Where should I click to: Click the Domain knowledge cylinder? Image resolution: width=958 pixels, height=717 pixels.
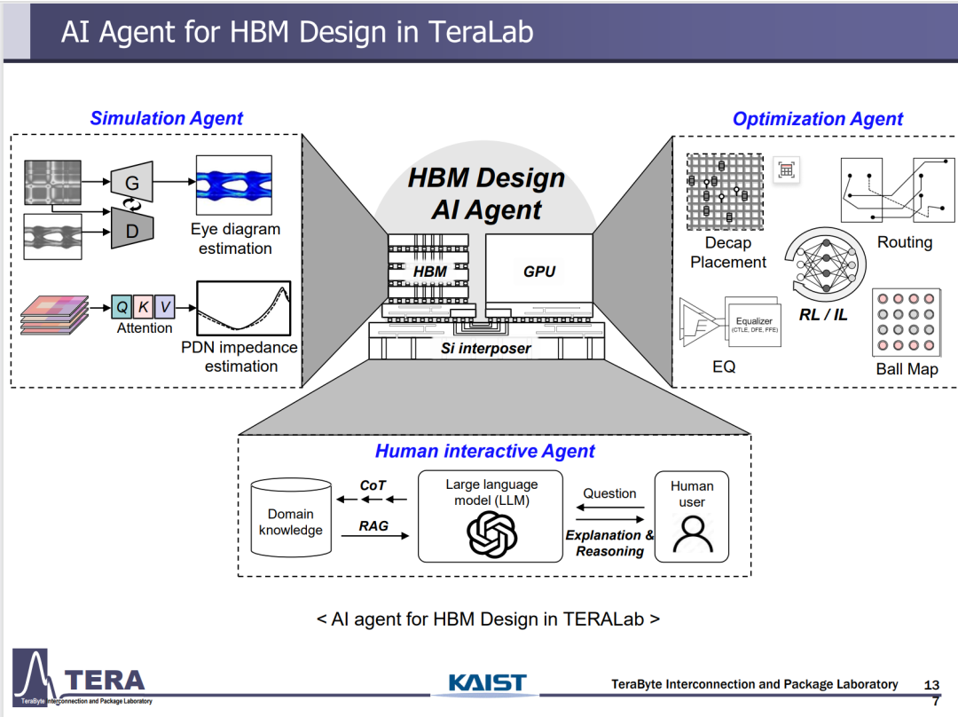[291, 517]
